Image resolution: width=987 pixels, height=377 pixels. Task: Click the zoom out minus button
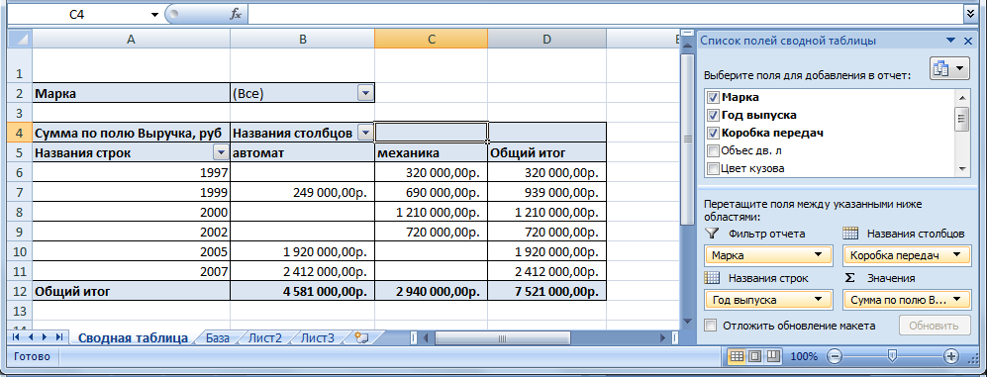coord(836,357)
